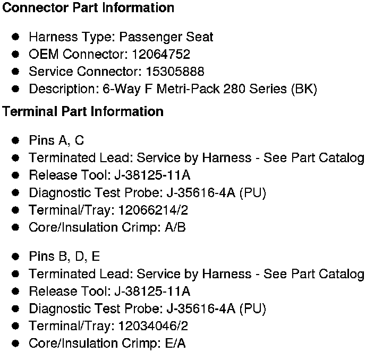This screenshot has width=374, height=353.
Task: Click the Core/Insulation Crimp: A/B line
Action: coord(107,227)
